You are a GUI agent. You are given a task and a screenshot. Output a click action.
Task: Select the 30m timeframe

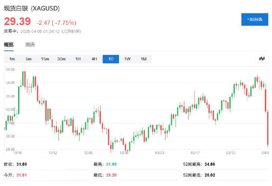pos(62,59)
